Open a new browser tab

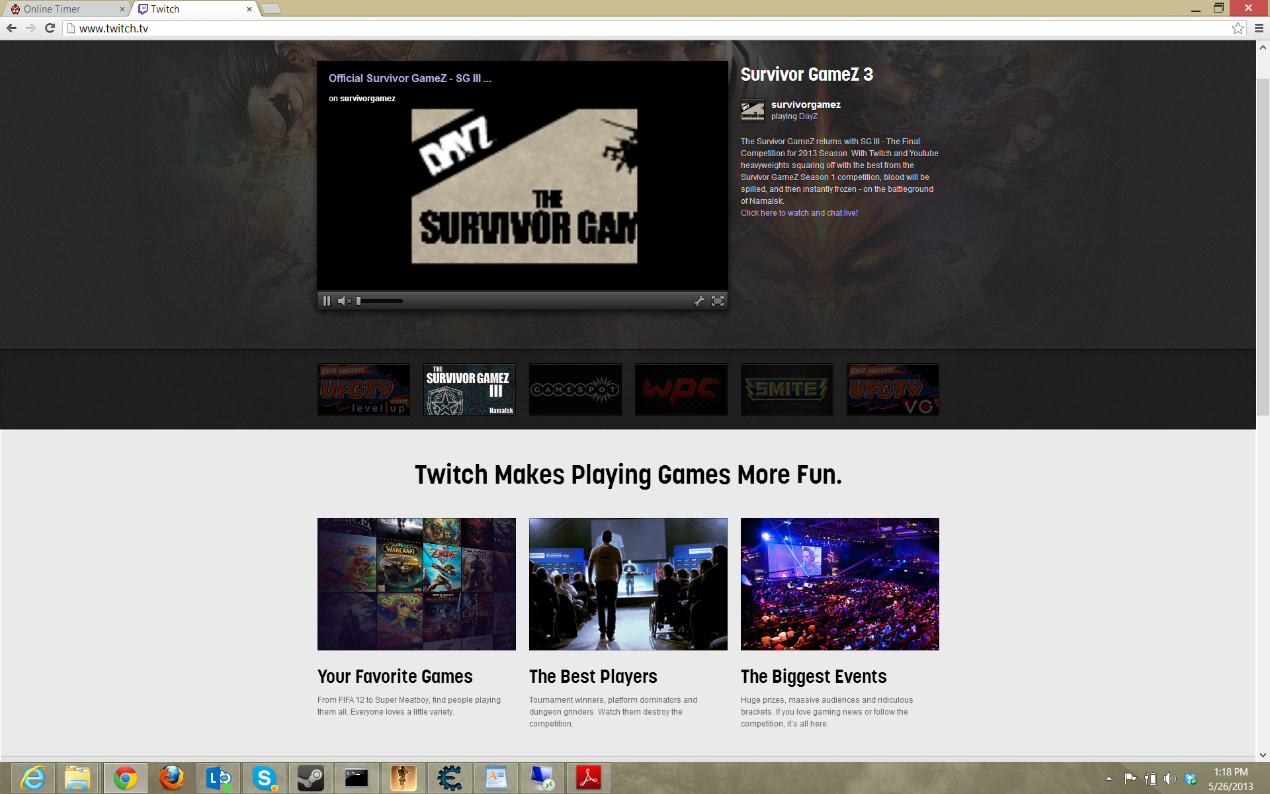click(x=271, y=9)
